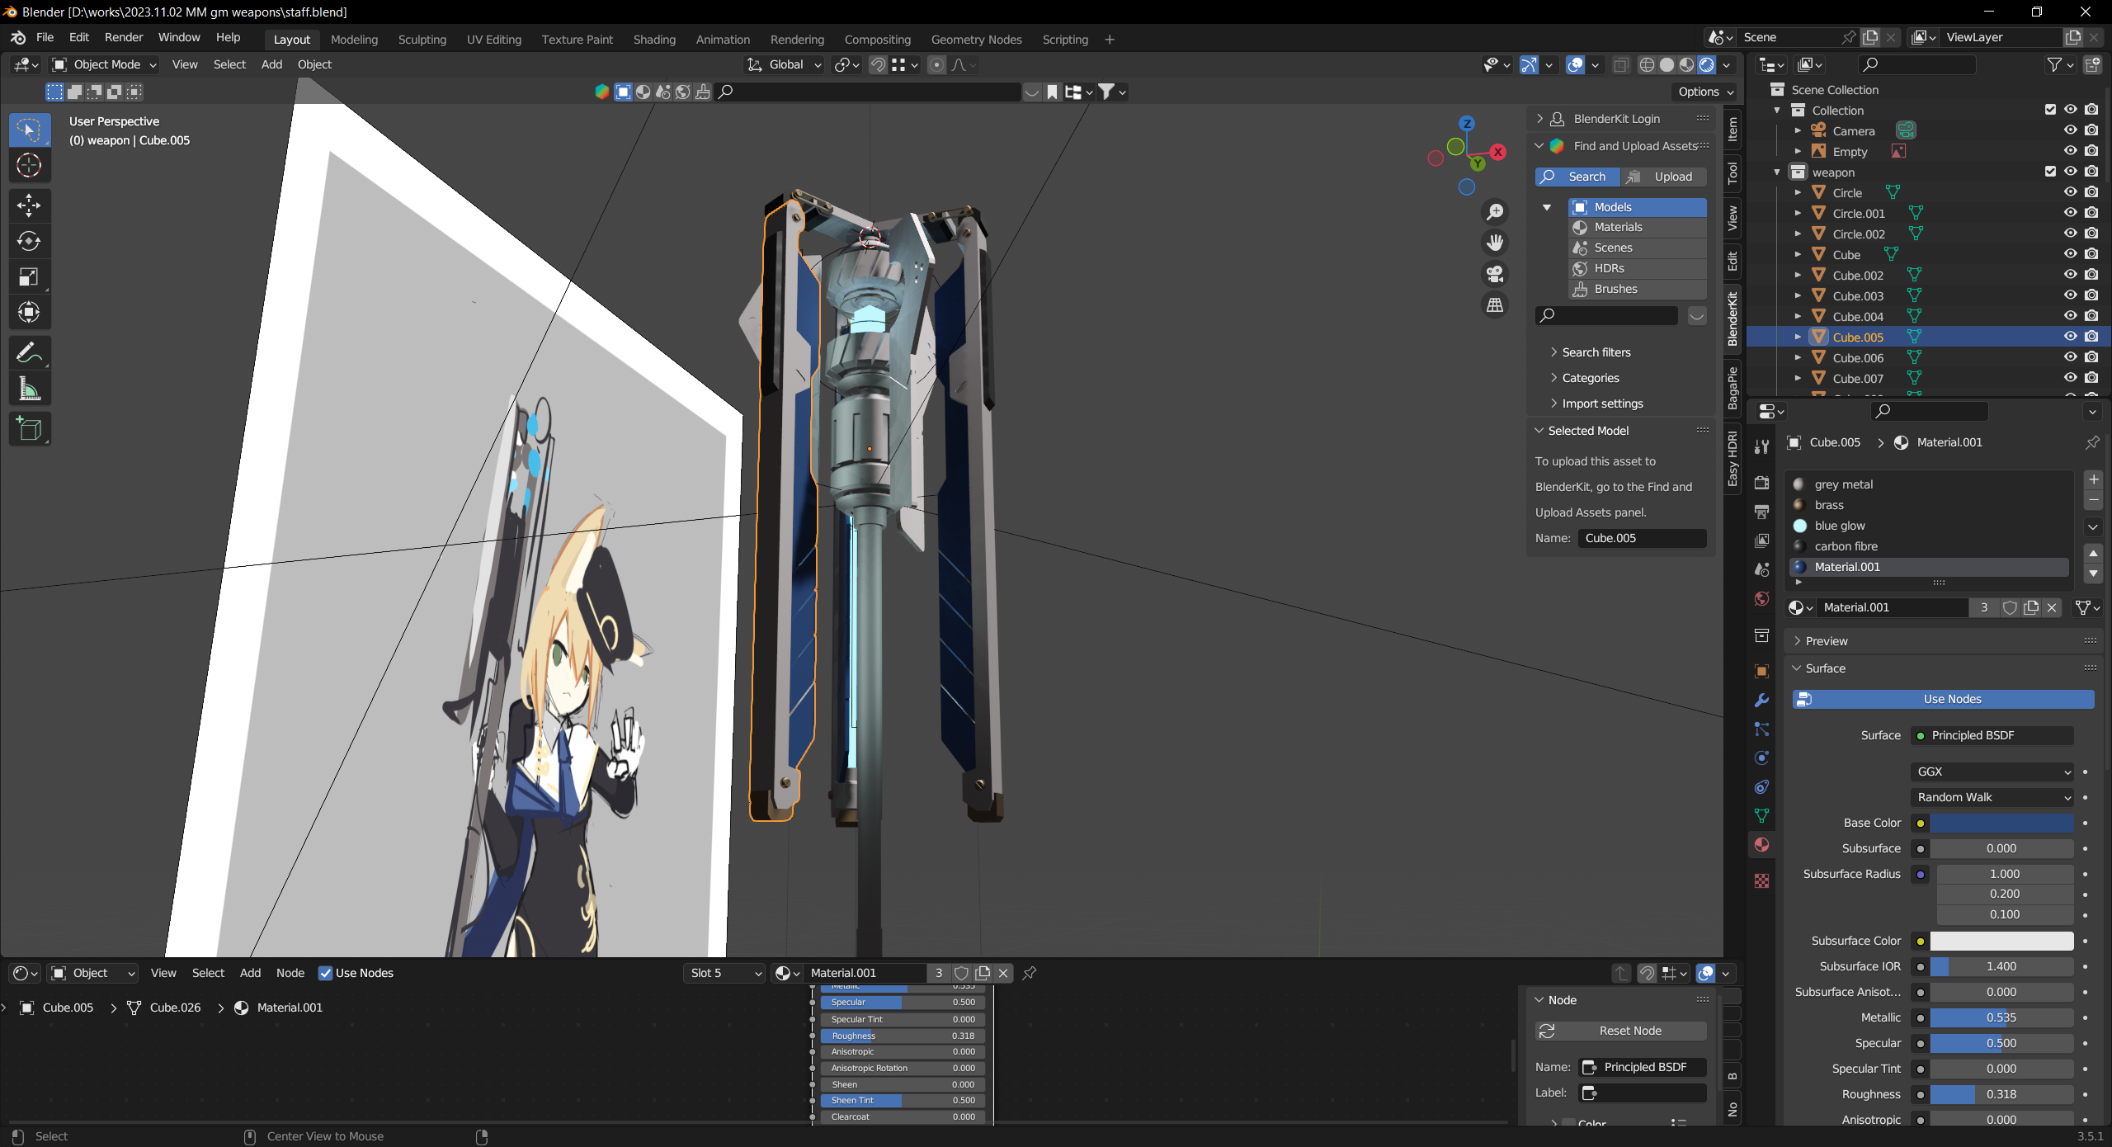Viewport: 2112px width, 1147px height.
Task: Click the Search button in BlenderKit panel
Action: pyautogui.click(x=1577, y=177)
